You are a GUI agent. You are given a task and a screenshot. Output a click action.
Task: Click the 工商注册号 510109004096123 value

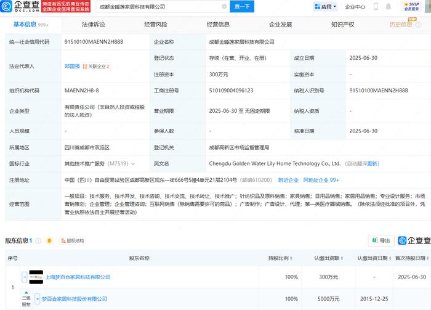pyautogui.click(x=231, y=91)
